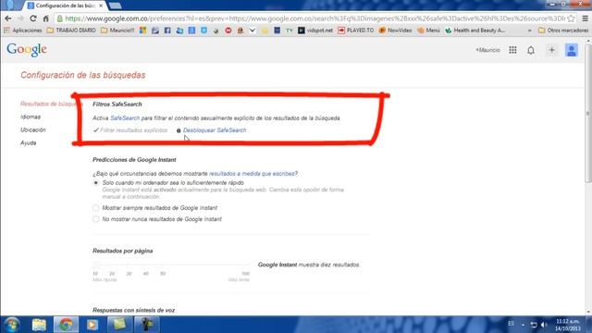Open the Ubicación settings section
Viewport: 592px width, 333px height.
[33, 129]
